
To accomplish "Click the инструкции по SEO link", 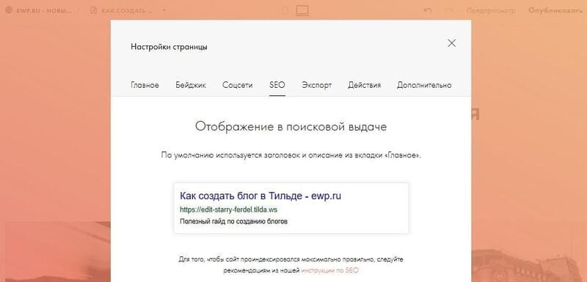I will coord(329,270).
